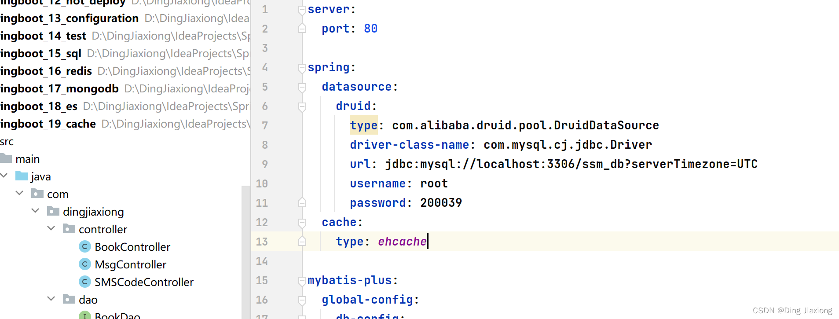839x319 pixels.
Task: Select the springboot_18_es module
Action: click(39, 106)
